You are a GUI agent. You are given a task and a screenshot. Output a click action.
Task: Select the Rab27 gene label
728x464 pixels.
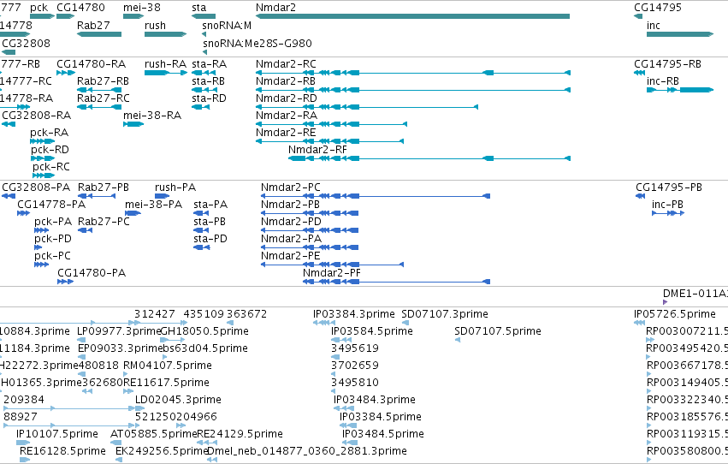[93, 25]
